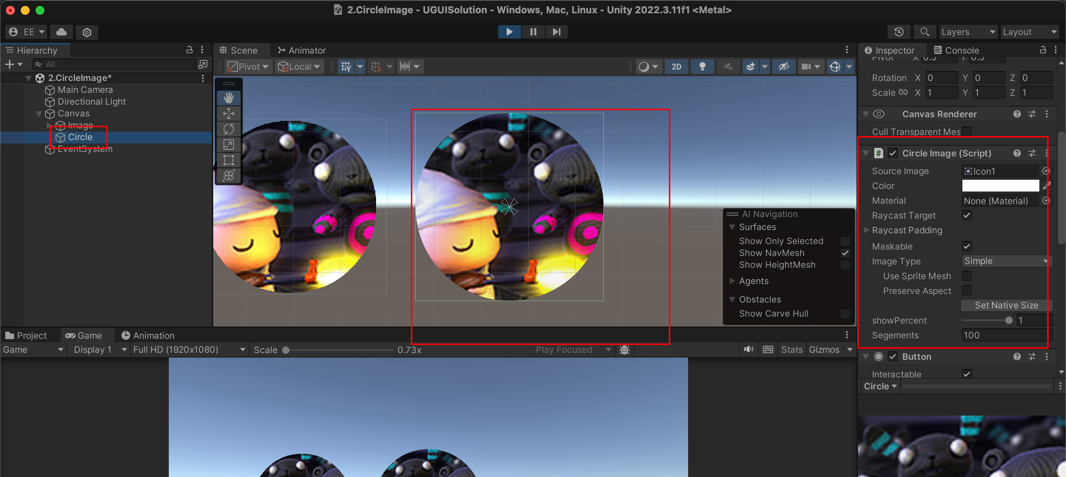Image resolution: width=1066 pixels, height=477 pixels.
Task: Enable Show Carve Hull checkbox
Action: pos(845,314)
